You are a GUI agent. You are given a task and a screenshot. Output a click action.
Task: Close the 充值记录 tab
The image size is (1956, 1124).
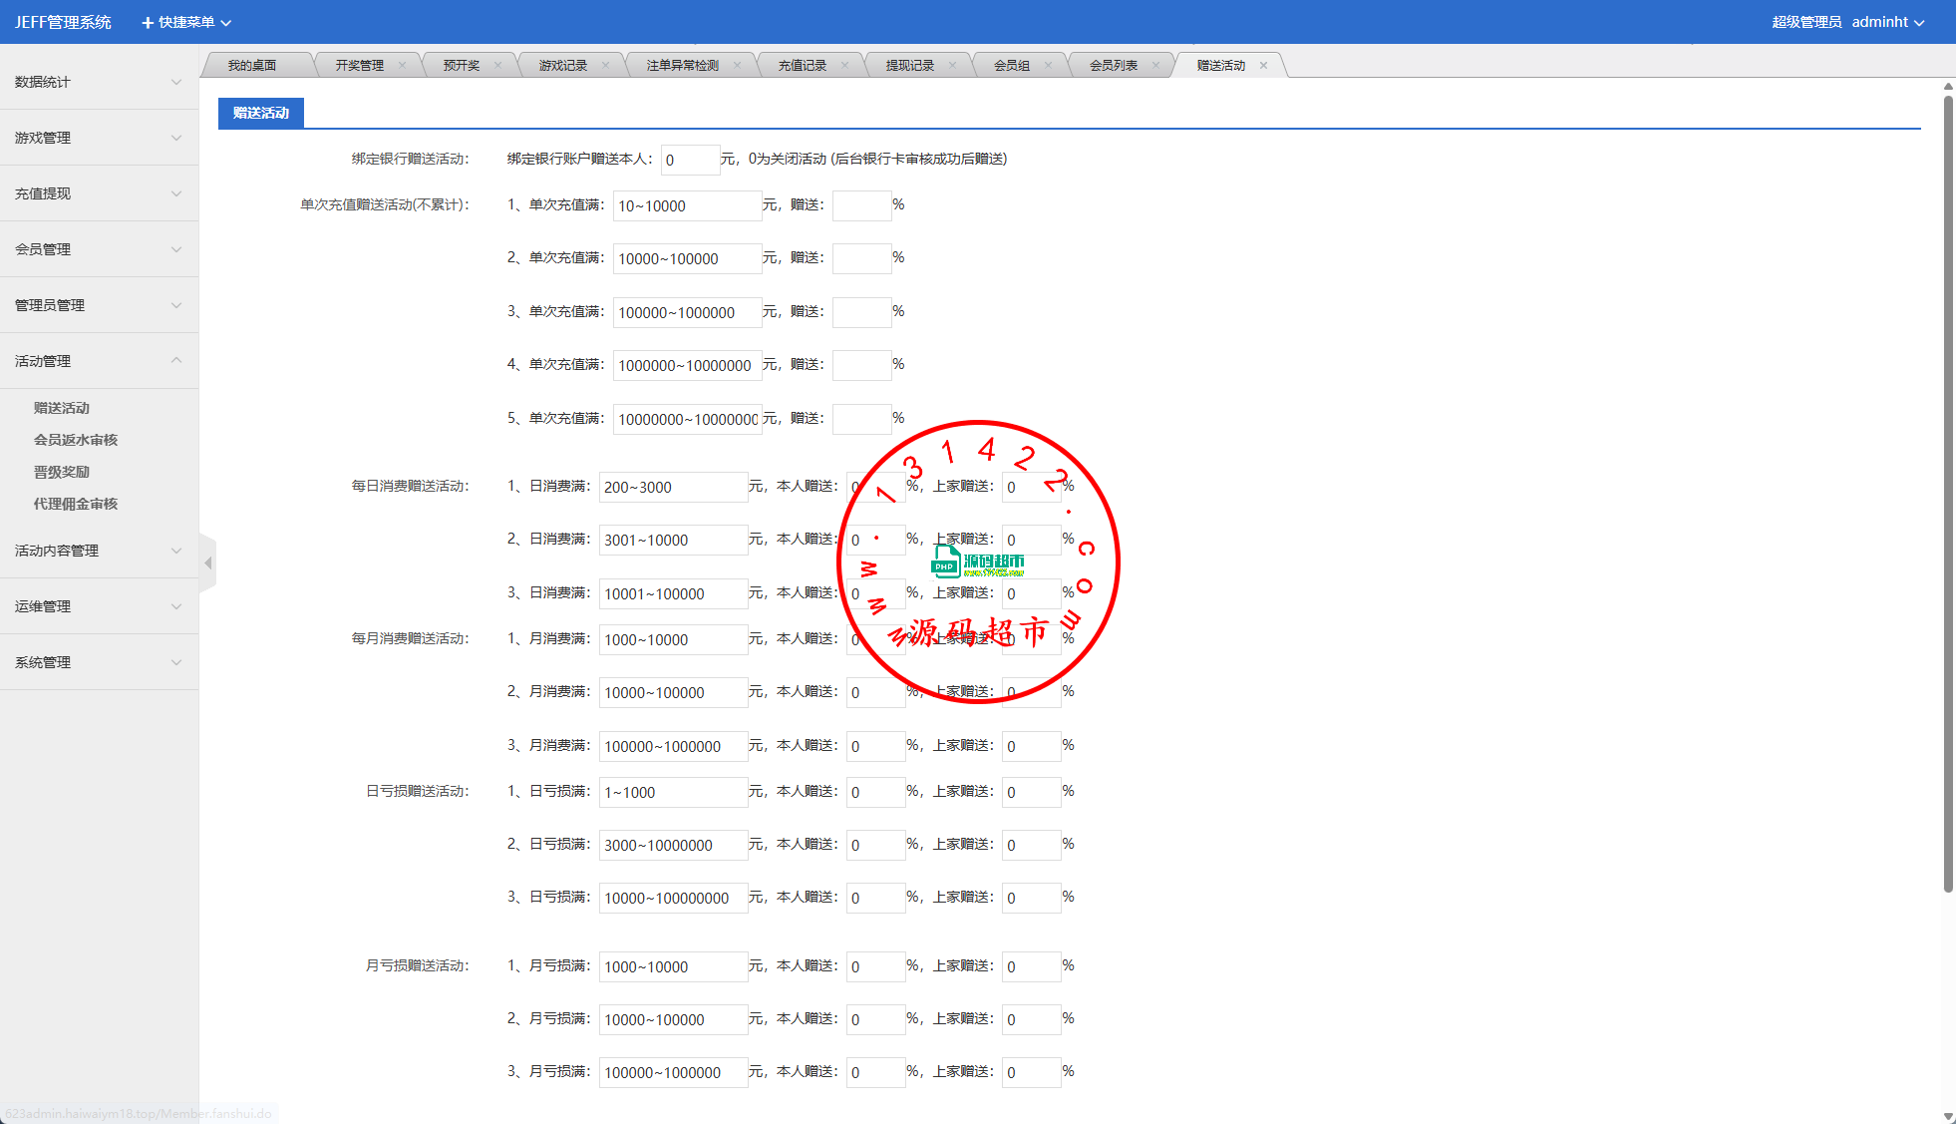click(x=844, y=66)
